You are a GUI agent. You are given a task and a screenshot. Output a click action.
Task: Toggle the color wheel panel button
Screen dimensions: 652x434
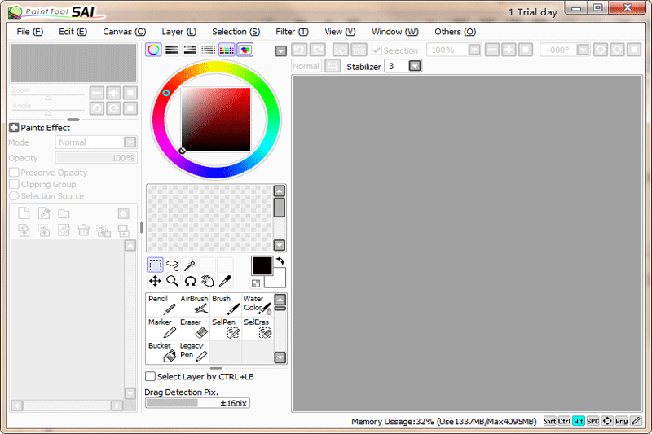click(153, 50)
